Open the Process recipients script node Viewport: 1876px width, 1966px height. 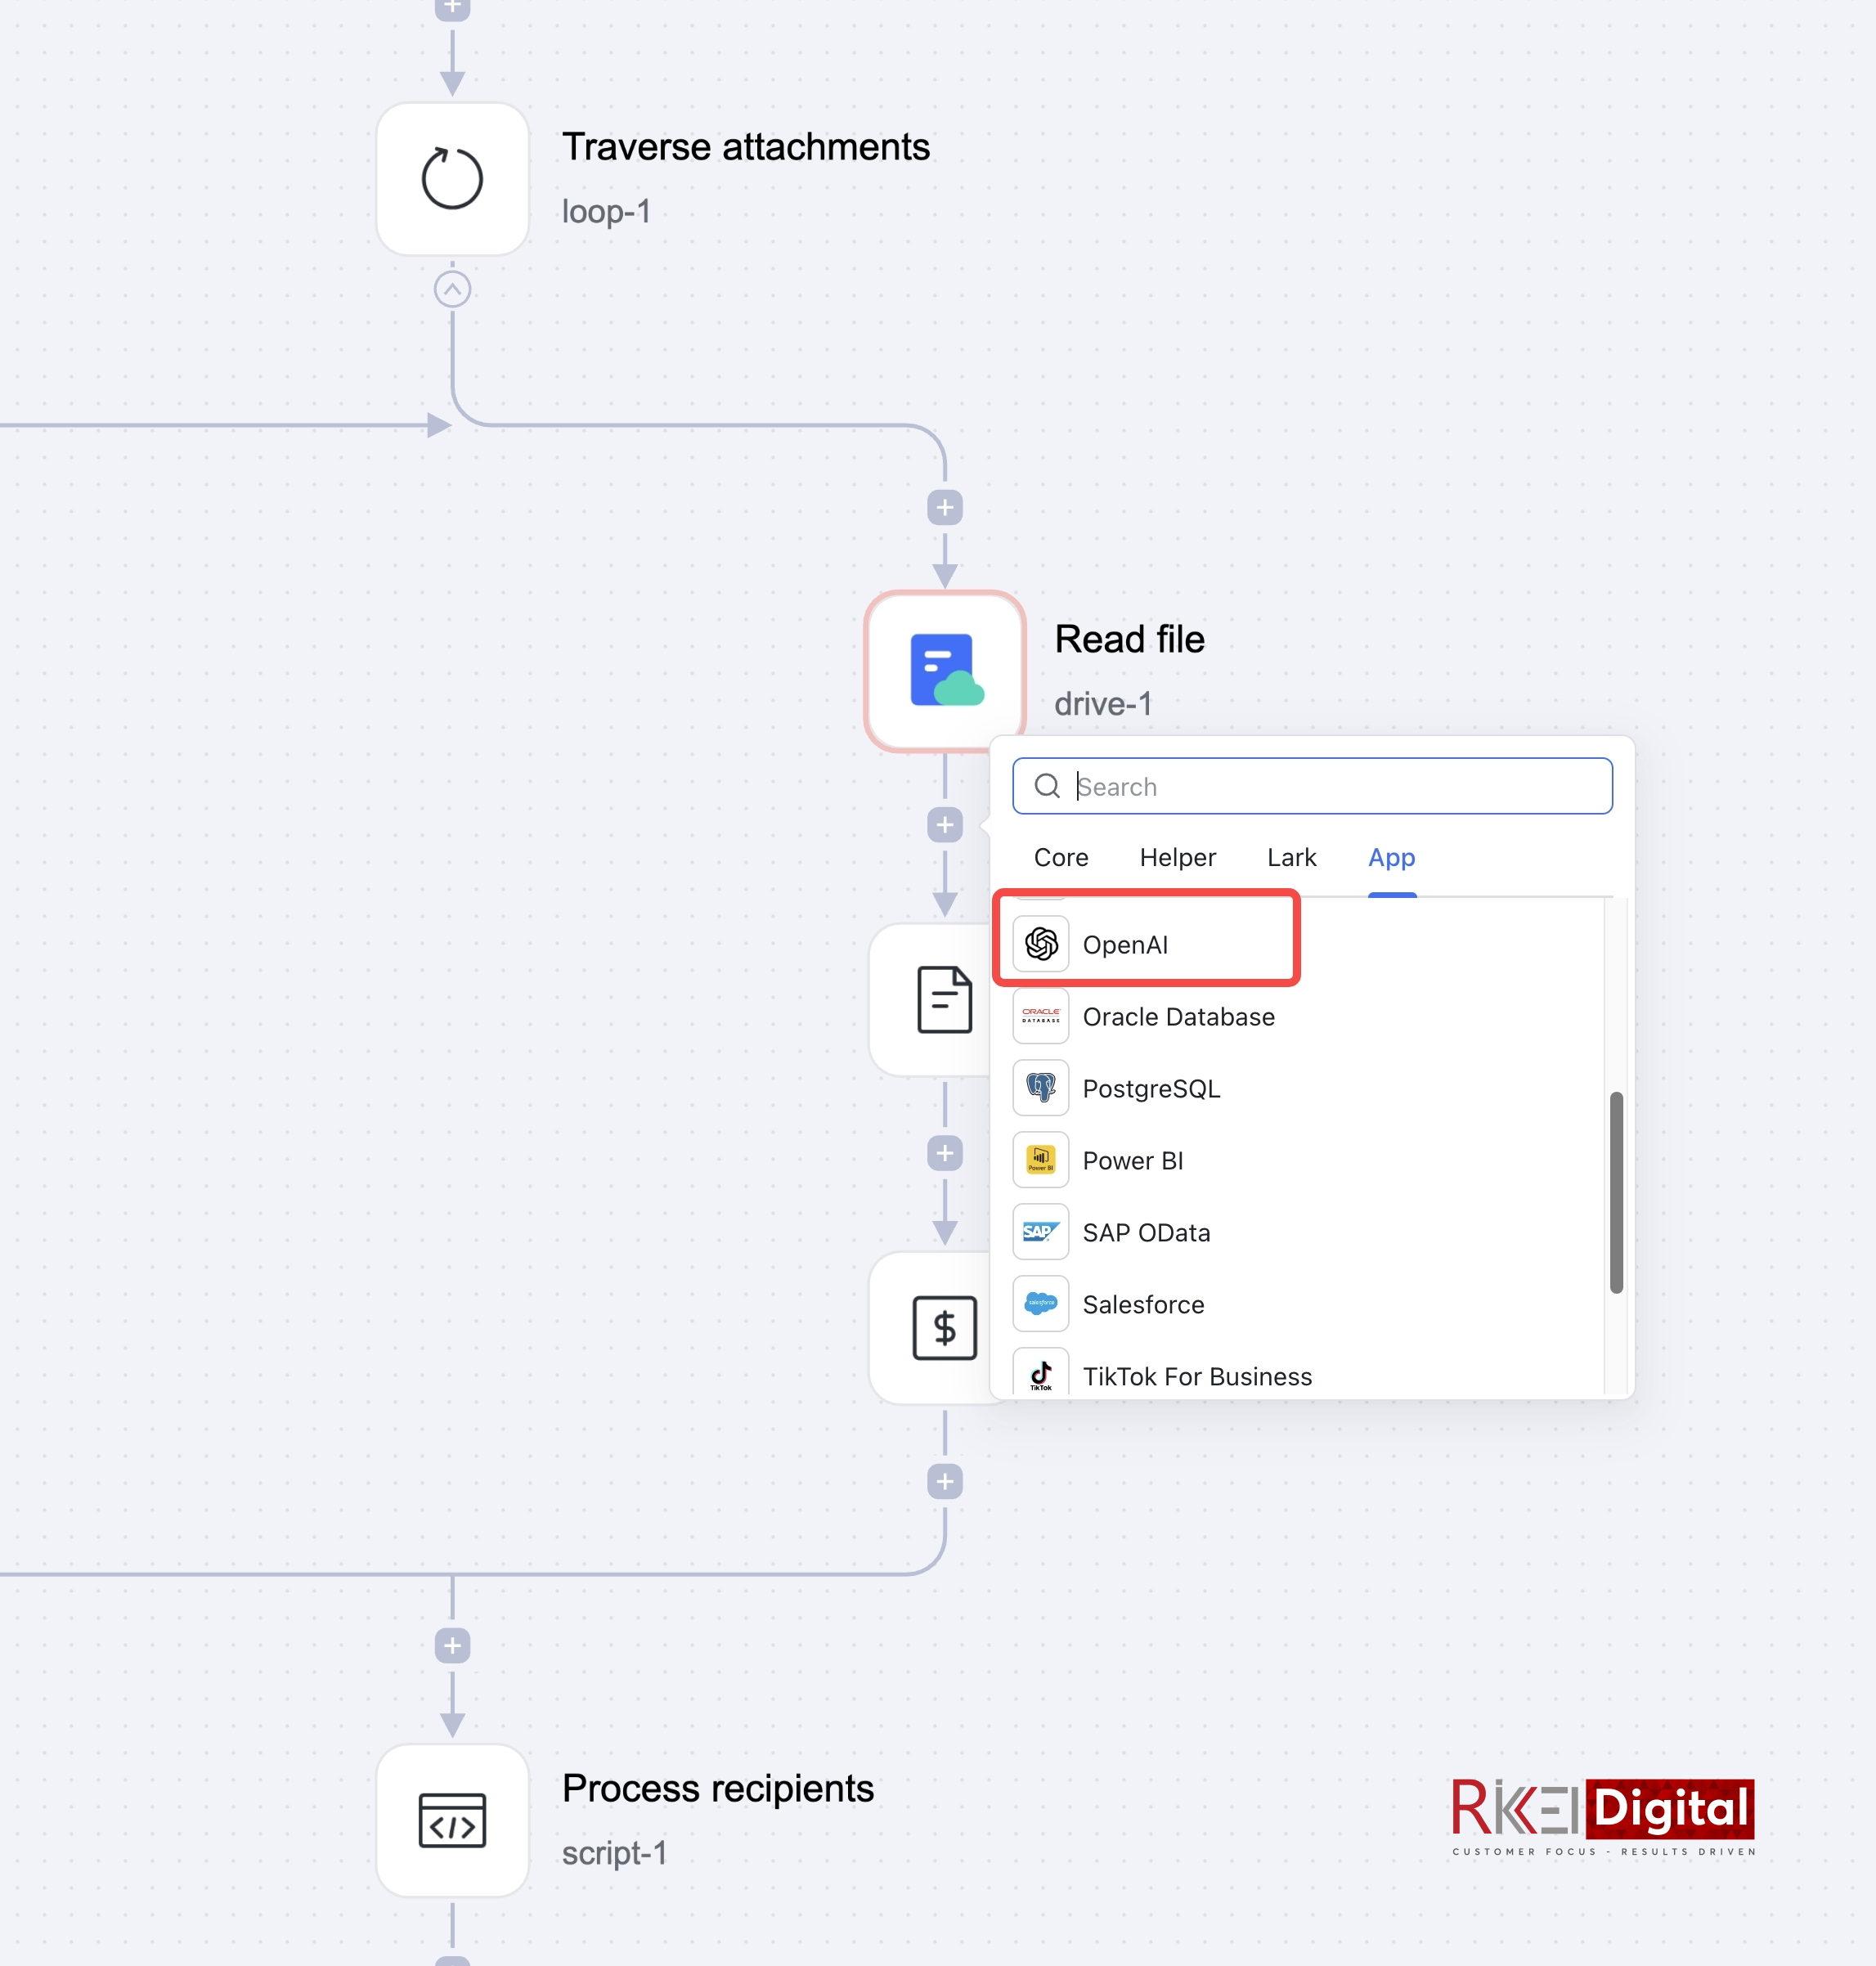[x=452, y=1820]
